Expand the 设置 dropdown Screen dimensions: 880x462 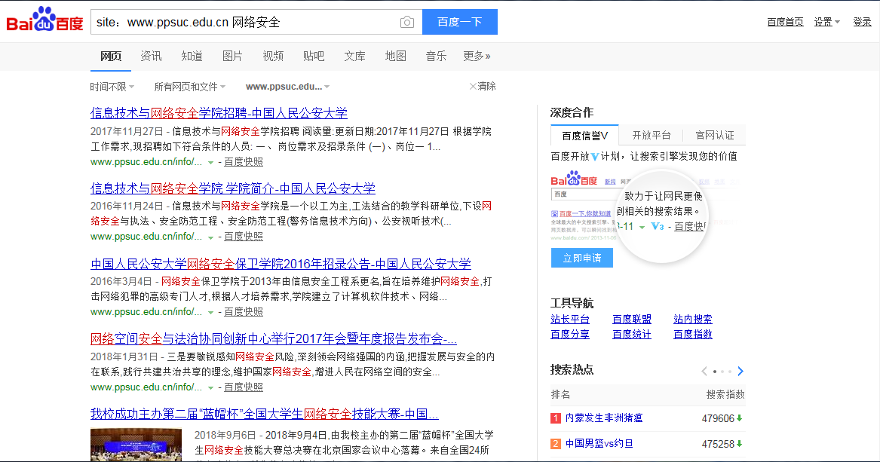pyautogui.click(x=826, y=22)
